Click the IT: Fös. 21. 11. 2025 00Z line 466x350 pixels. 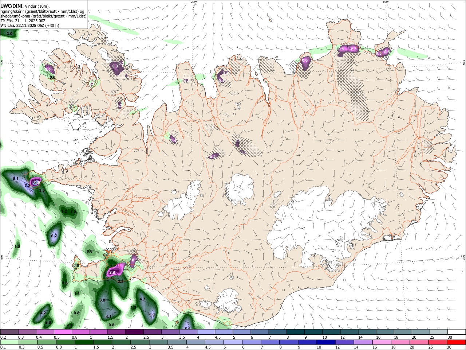point(23,21)
